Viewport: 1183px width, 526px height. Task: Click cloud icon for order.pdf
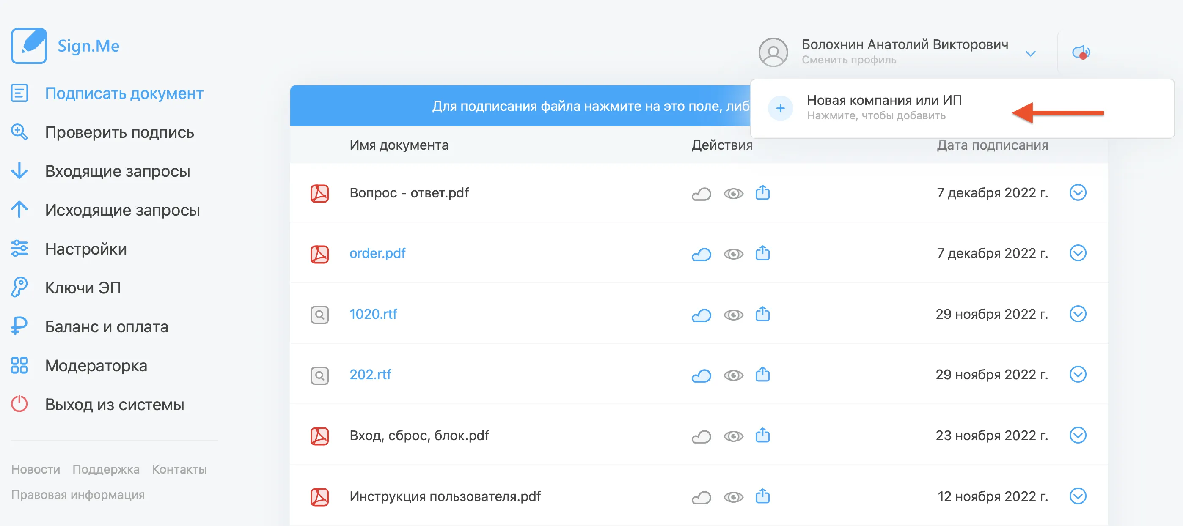tap(701, 254)
